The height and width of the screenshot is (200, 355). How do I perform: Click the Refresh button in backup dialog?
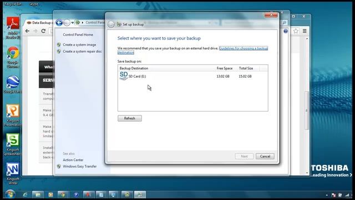pyautogui.click(x=130, y=118)
